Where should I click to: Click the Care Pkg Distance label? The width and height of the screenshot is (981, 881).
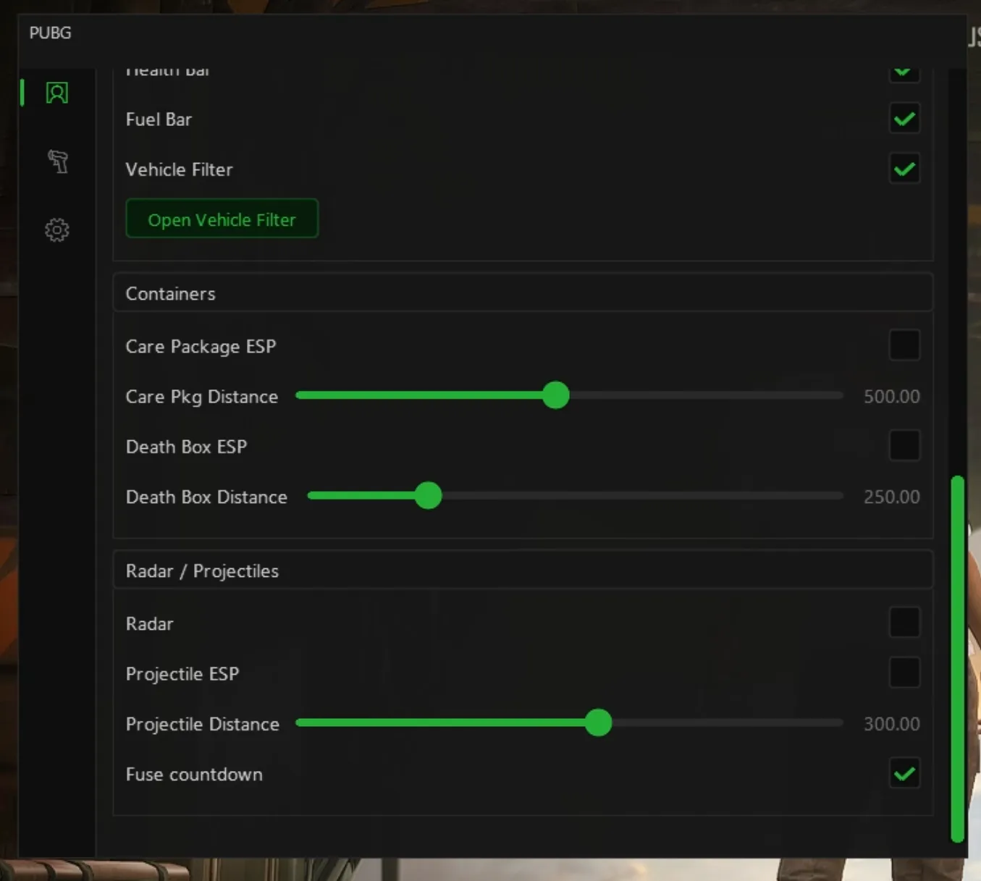point(201,397)
